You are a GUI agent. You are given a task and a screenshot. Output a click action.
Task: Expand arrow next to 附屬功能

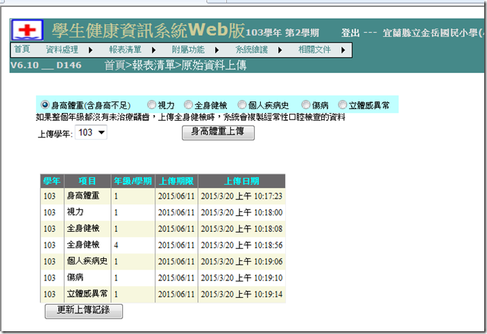216,50
